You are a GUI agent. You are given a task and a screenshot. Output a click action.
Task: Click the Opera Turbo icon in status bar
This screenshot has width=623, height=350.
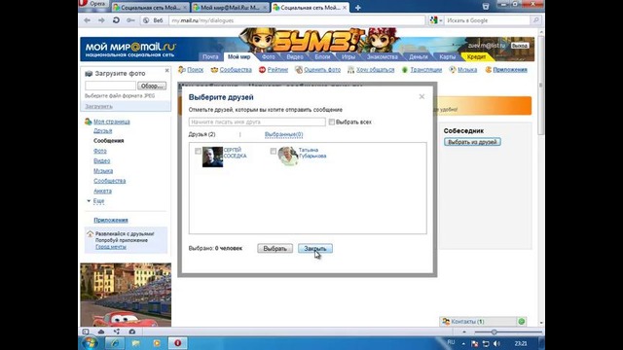tap(132, 332)
